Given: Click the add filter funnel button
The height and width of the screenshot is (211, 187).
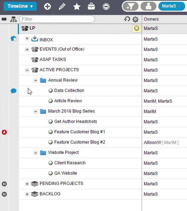Looking at the screenshot, I should point(131,6).
